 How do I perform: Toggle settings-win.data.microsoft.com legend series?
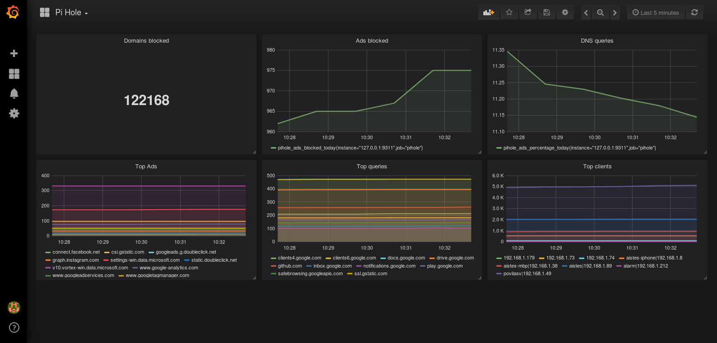(x=145, y=260)
